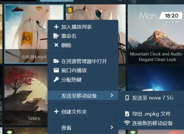Select the 删除 menu entry
This screenshot has width=184, height=134.
[83, 45]
